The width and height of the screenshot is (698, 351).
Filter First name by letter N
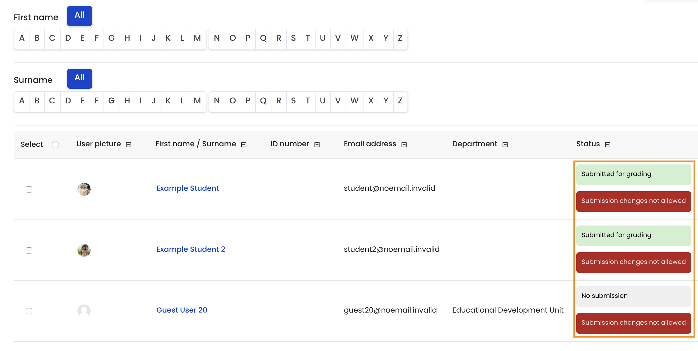(x=217, y=39)
